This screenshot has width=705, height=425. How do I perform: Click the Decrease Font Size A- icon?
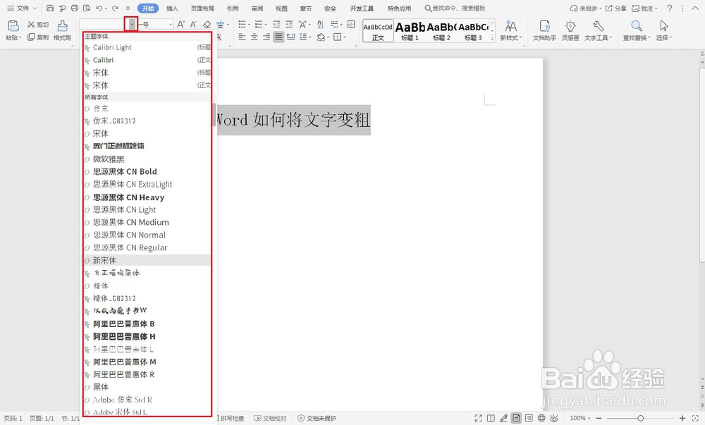(x=193, y=24)
